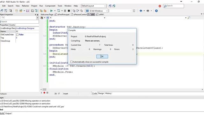Image resolution: width=204 pixels, height=115 pixels.
Task: Select the first E2066 Missing operator error
Action: (x=25, y=101)
